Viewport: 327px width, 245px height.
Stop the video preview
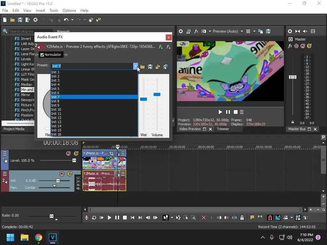[x=236, y=112]
